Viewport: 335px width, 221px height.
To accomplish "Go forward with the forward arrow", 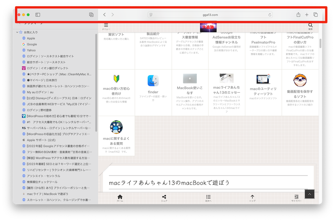I will click(x=112, y=15).
